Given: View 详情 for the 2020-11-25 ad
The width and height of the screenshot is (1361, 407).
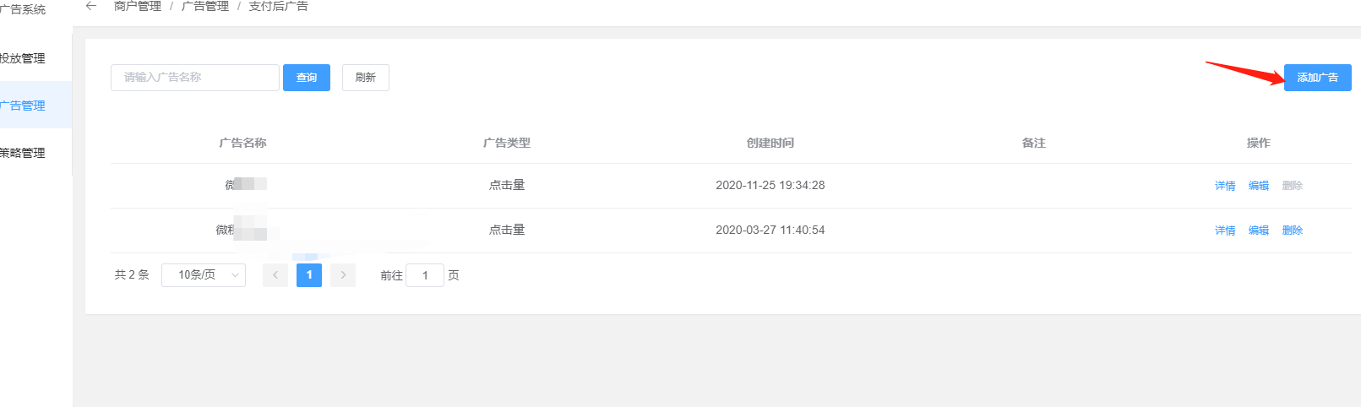Looking at the screenshot, I should (1225, 186).
